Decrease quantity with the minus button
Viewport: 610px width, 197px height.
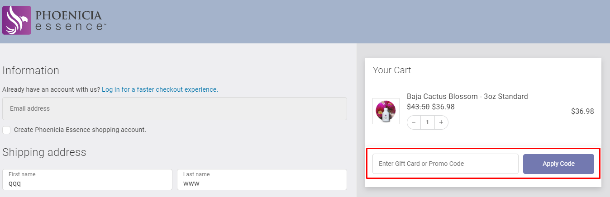414,122
